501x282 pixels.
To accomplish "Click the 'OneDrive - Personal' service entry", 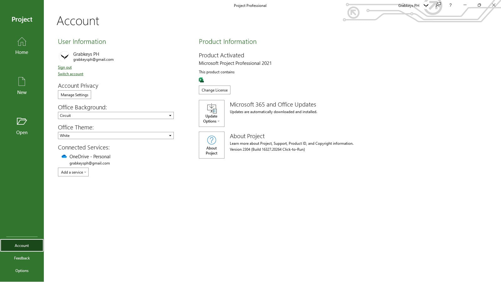I will 90,157.
